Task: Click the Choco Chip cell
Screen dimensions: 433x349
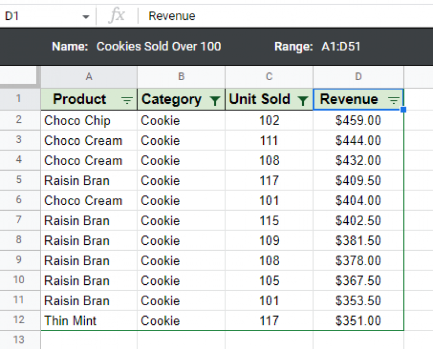Action: point(89,120)
